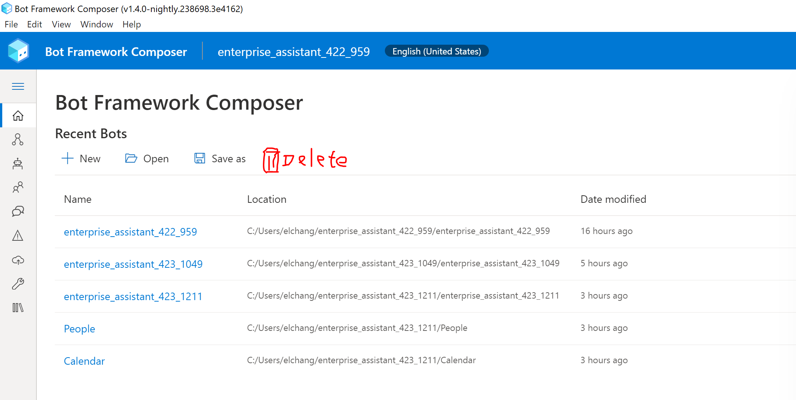
Task: Open the Design flow view
Action: point(18,139)
